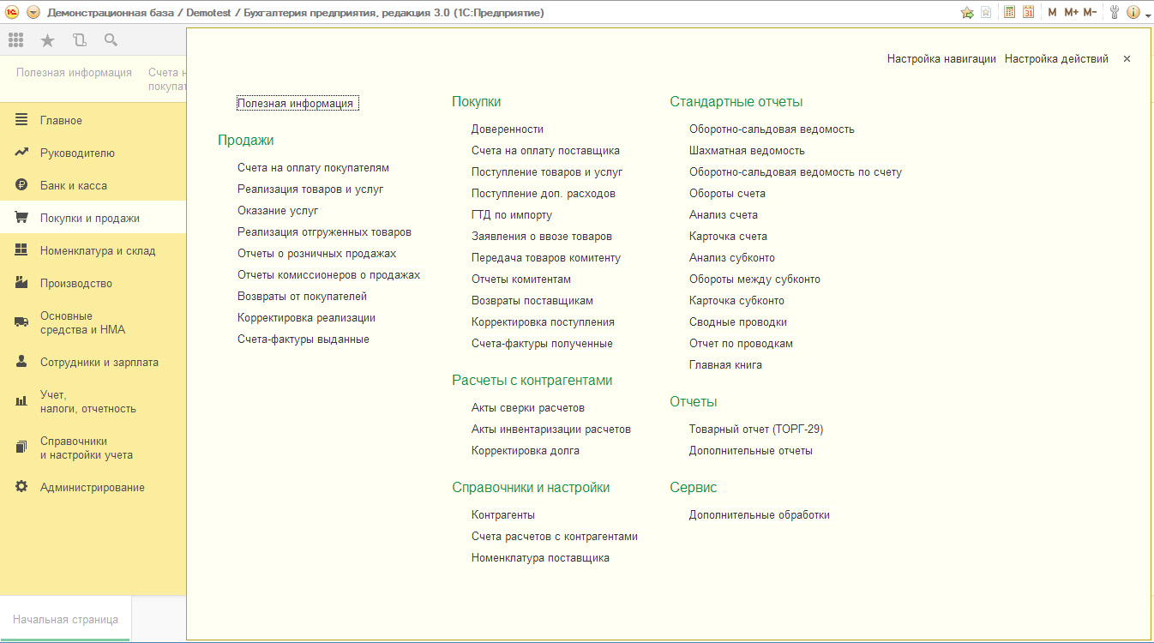Image resolution: width=1154 pixels, height=643 pixels.
Task: Open main menu round dropdown button
Action: pos(33,12)
